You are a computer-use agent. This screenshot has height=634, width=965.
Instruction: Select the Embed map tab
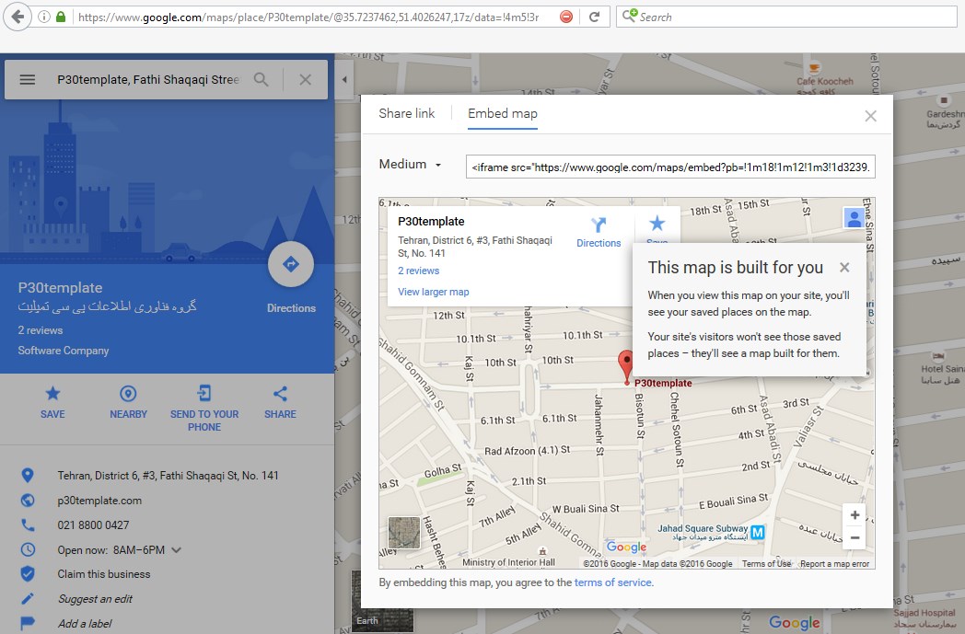[502, 114]
